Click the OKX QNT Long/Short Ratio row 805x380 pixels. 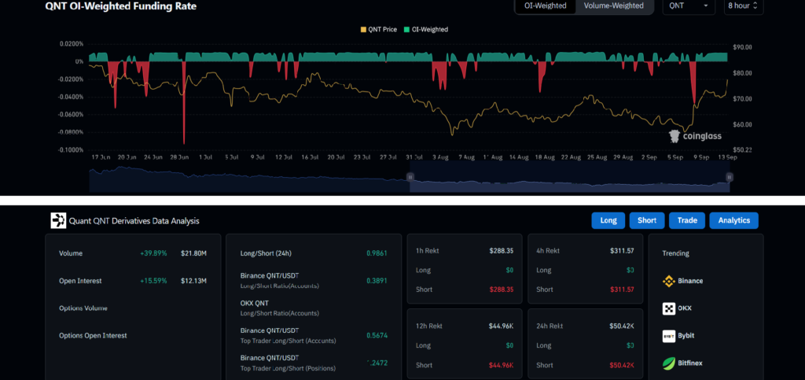point(314,308)
